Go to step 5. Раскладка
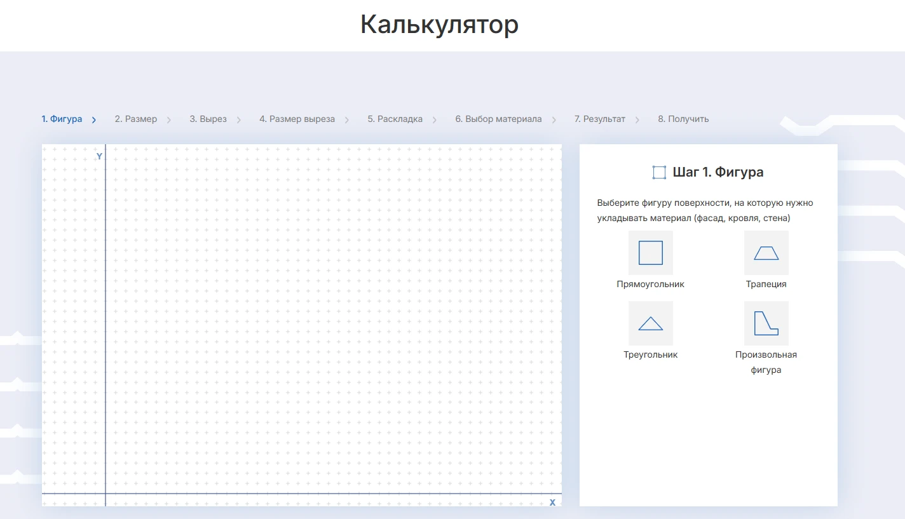The width and height of the screenshot is (905, 519). (x=395, y=119)
